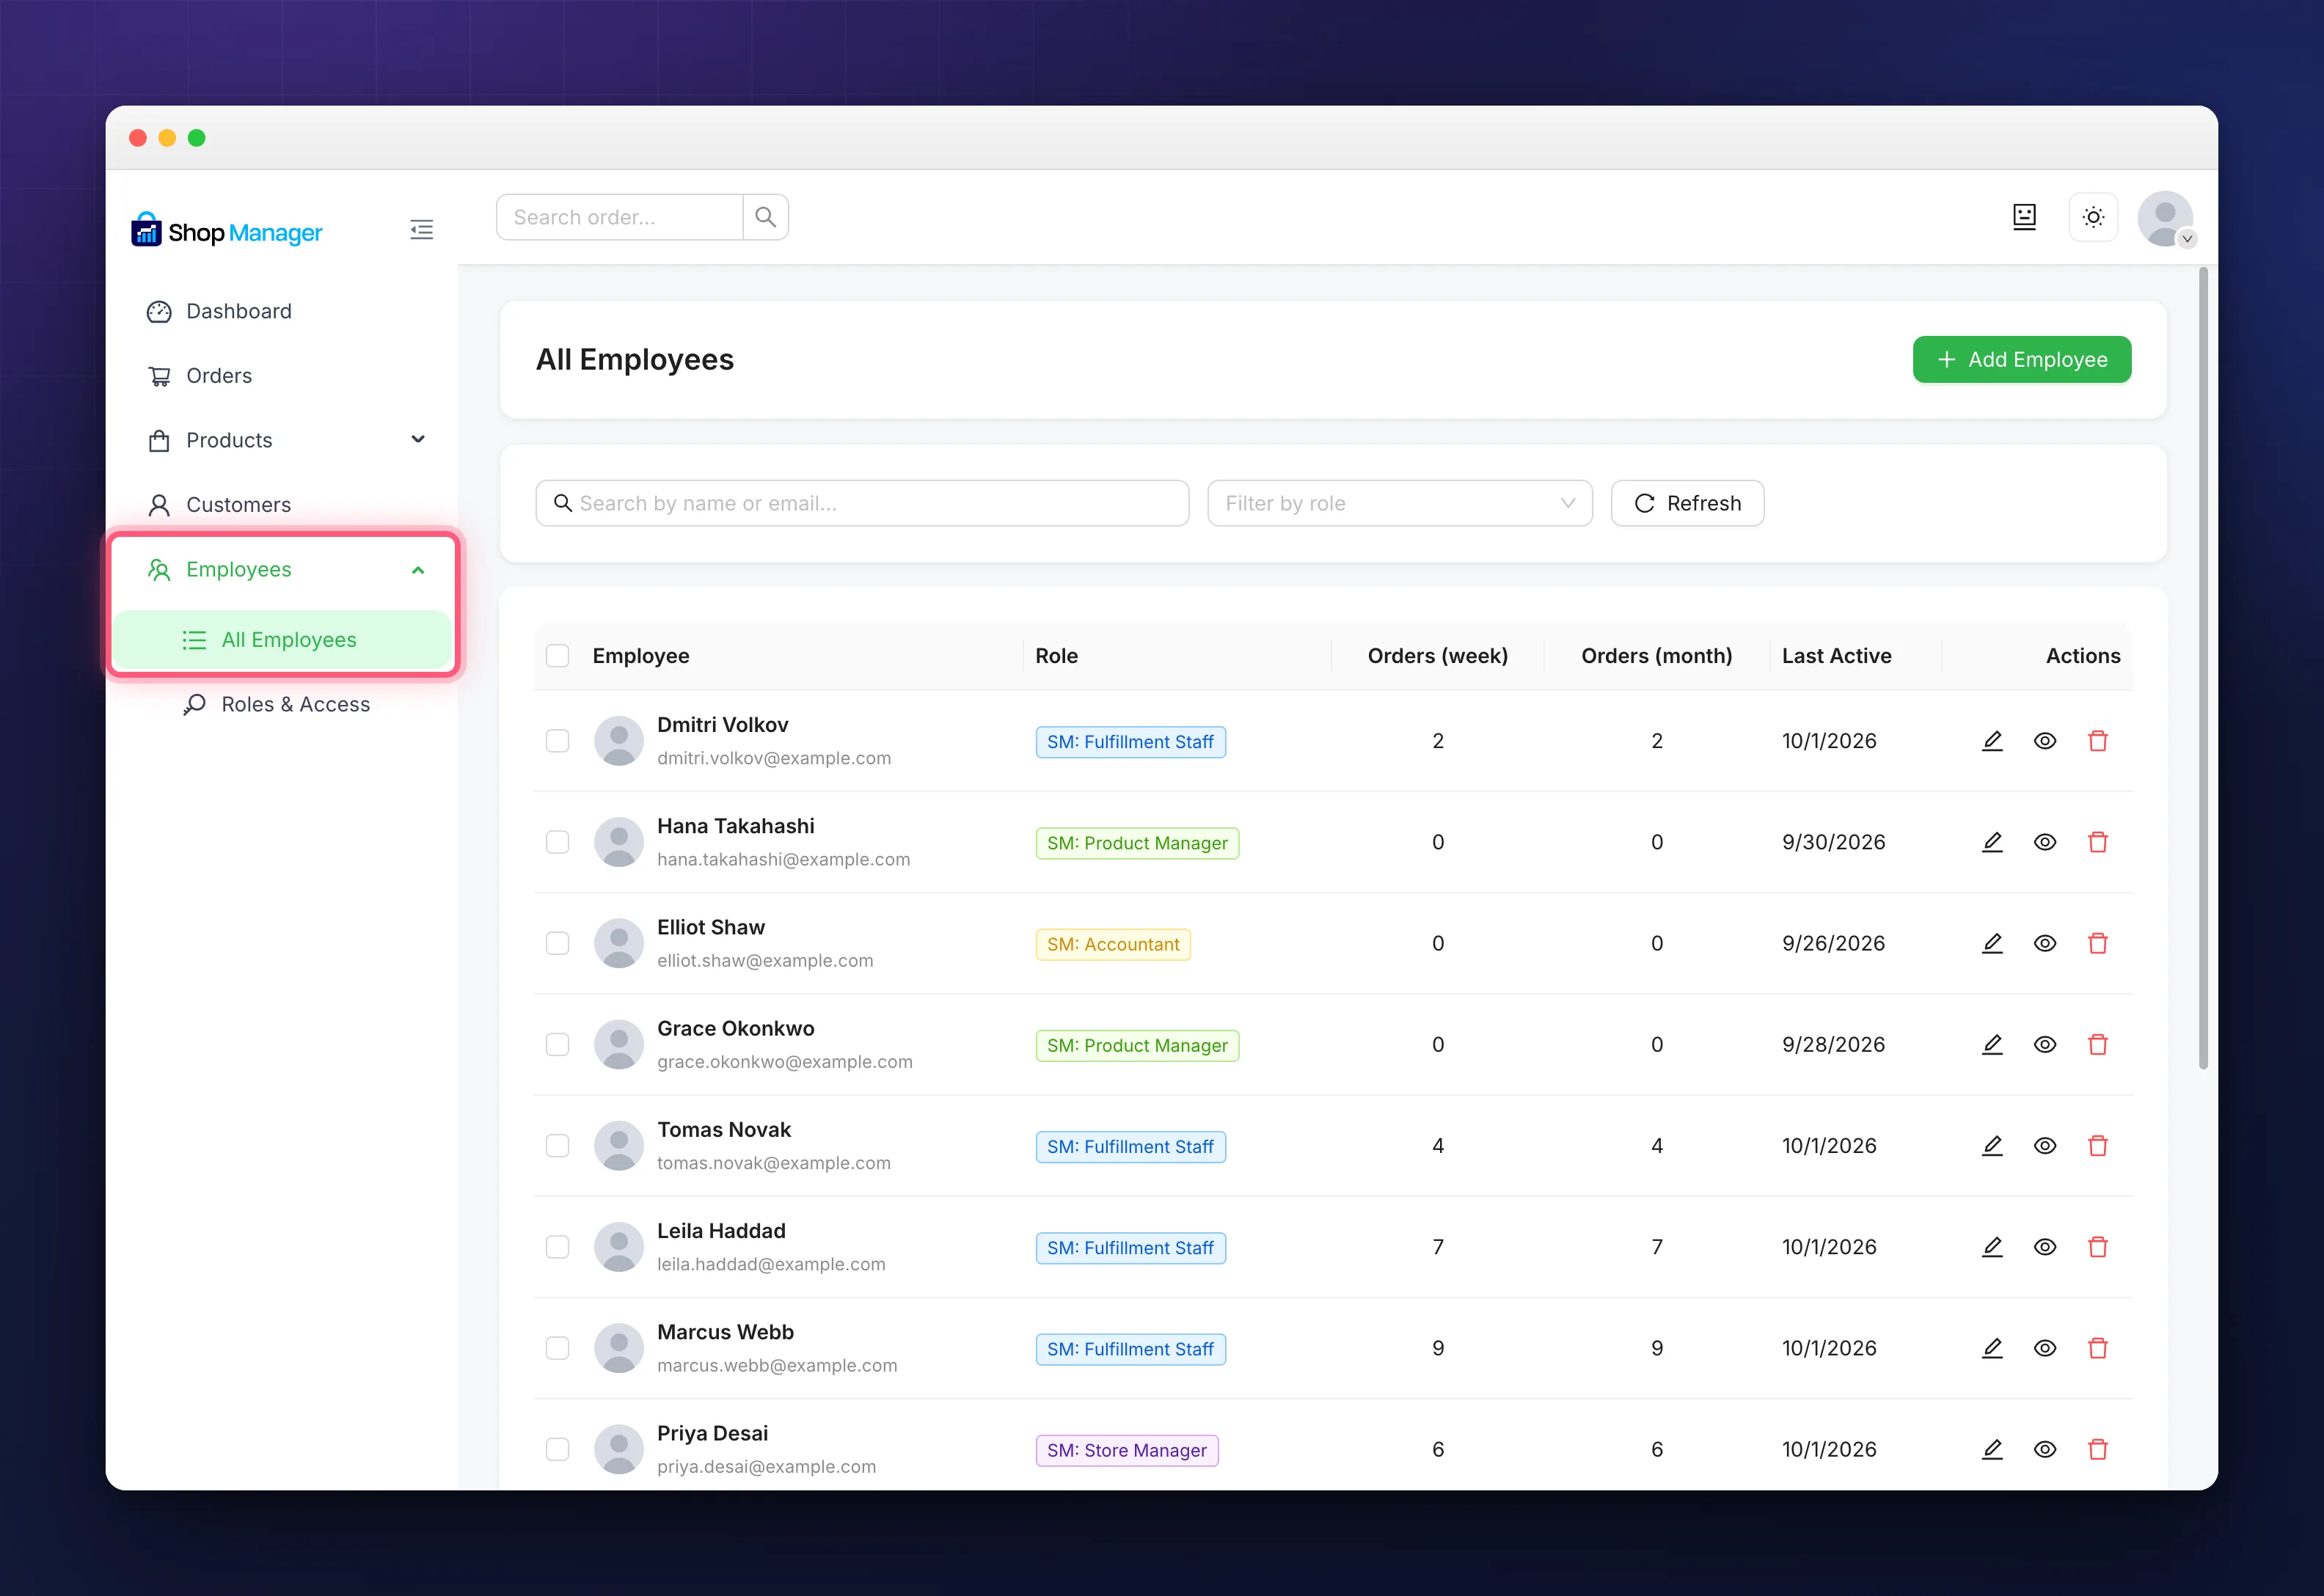This screenshot has height=1596, width=2324.
Task: Collapse the Employees submenu chevron
Action: tap(418, 570)
